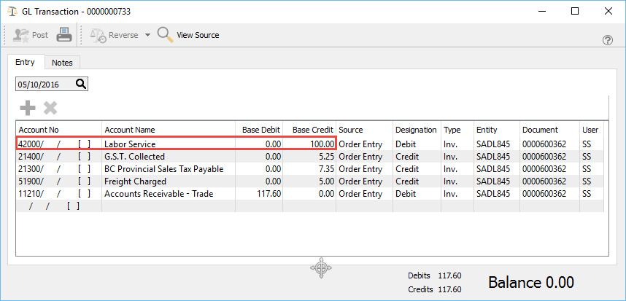Screen dimensions: 626x301
Task: Click the Designation column header
Action: pyautogui.click(x=417, y=130)
